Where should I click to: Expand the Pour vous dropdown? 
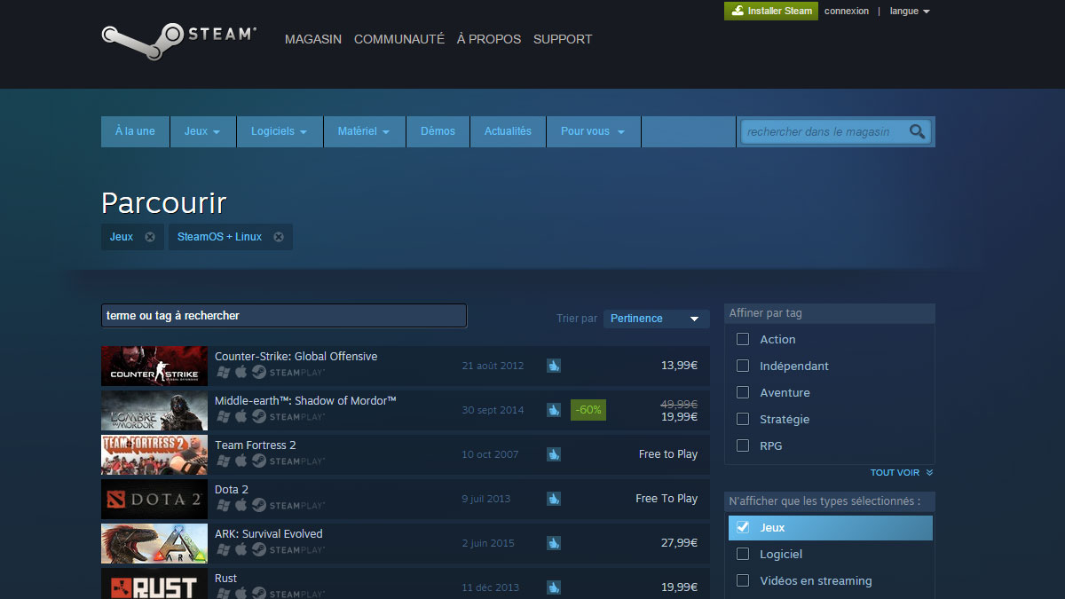coord(594,131)
